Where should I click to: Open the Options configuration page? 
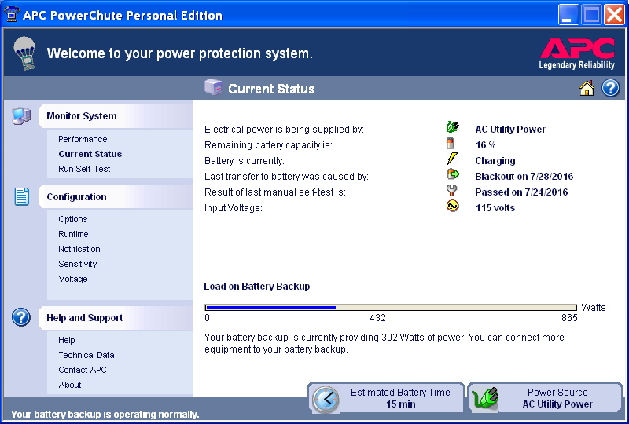pyautogui.click(x=73, y=219)
